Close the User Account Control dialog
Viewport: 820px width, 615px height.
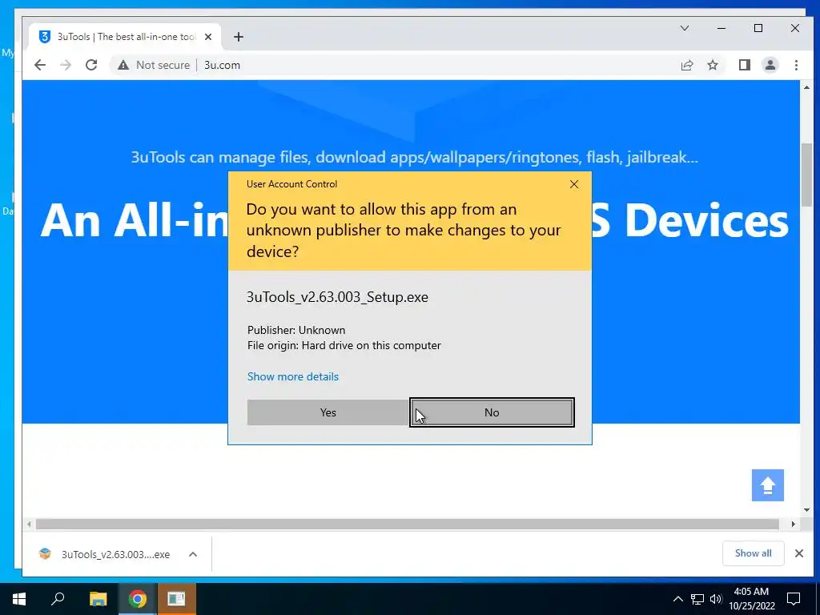574,184
